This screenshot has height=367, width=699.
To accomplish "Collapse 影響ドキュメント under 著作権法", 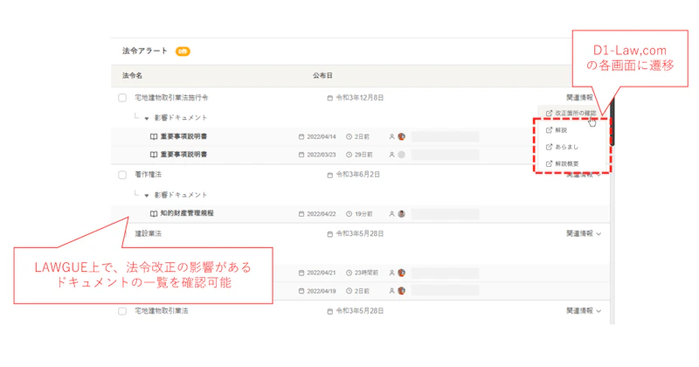I will click(x=148, y=194).
